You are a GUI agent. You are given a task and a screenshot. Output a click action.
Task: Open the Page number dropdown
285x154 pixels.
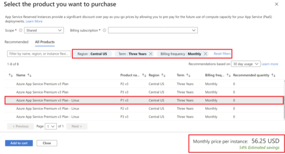[x=51, y=126]
